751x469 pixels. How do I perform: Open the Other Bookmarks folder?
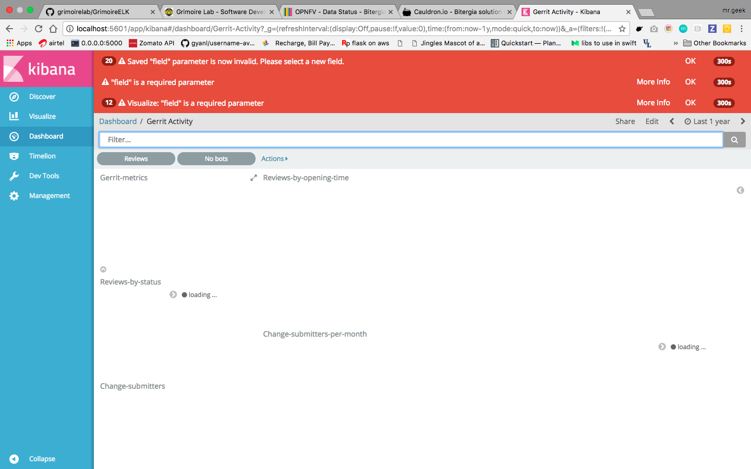point(714,43)
